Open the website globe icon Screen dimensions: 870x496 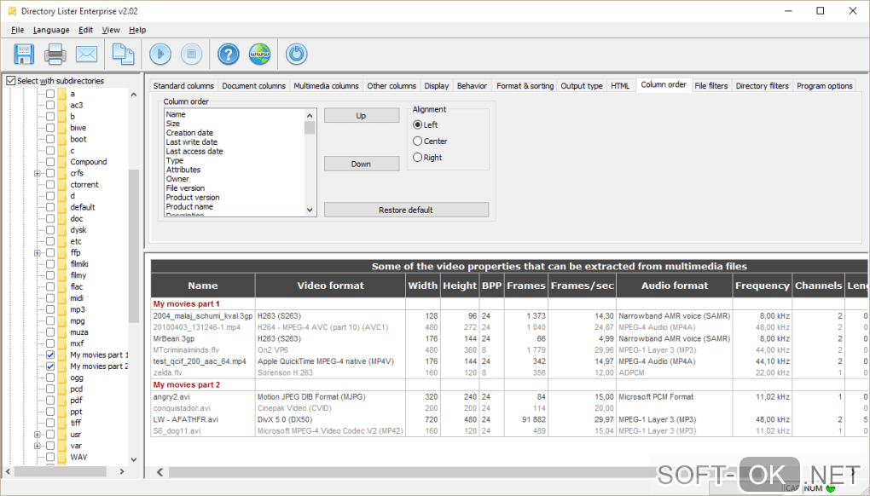[x=260, y=54]
